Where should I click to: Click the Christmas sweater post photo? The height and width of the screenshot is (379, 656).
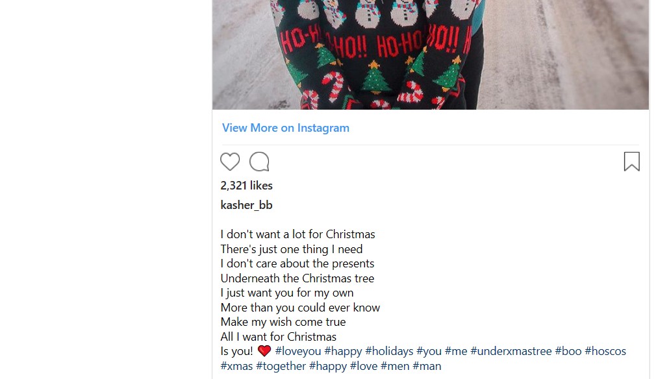[x=431, y=55]
